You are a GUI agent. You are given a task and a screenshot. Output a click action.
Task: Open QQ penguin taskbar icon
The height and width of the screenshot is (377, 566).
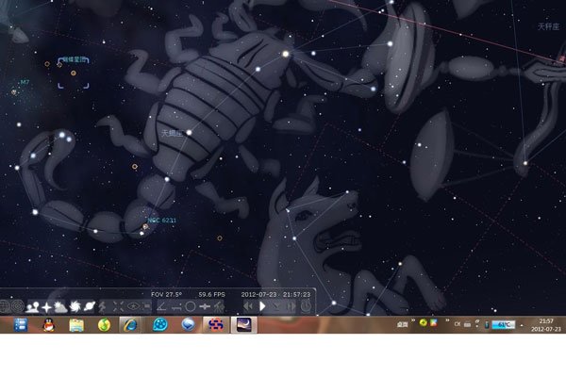(x=46, y=324)
